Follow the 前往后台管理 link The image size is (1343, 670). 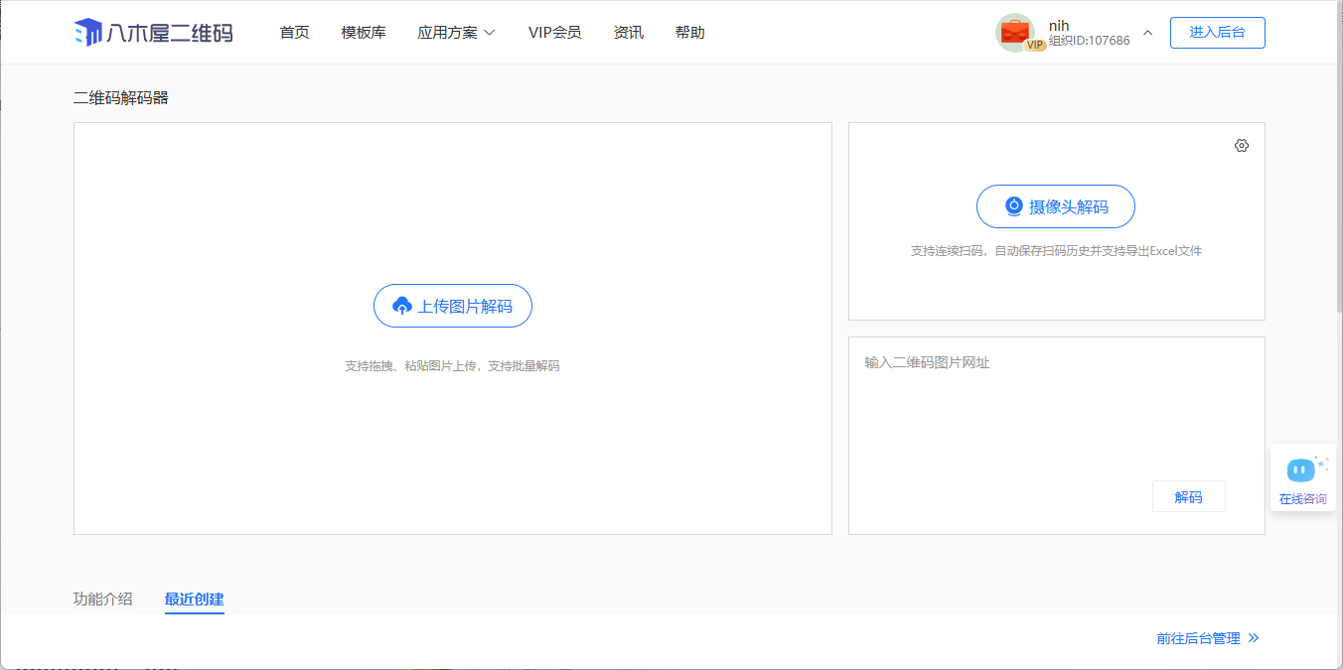1198,638
